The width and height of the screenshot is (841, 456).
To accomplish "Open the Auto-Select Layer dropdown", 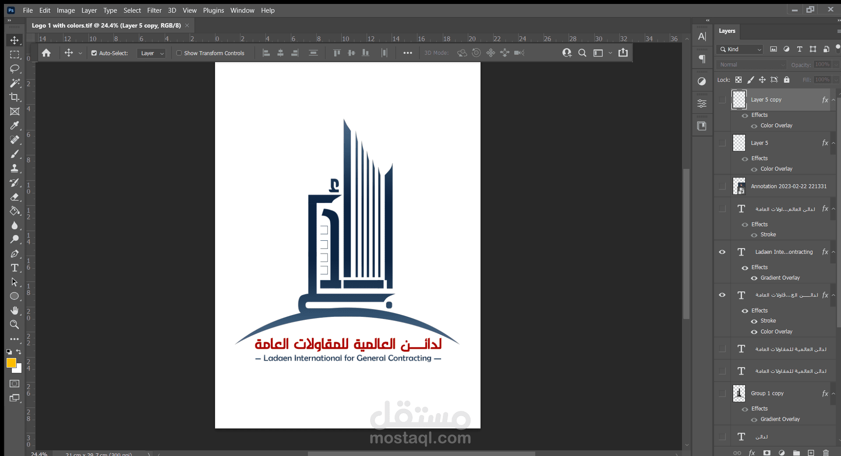I will coord(152,53).
